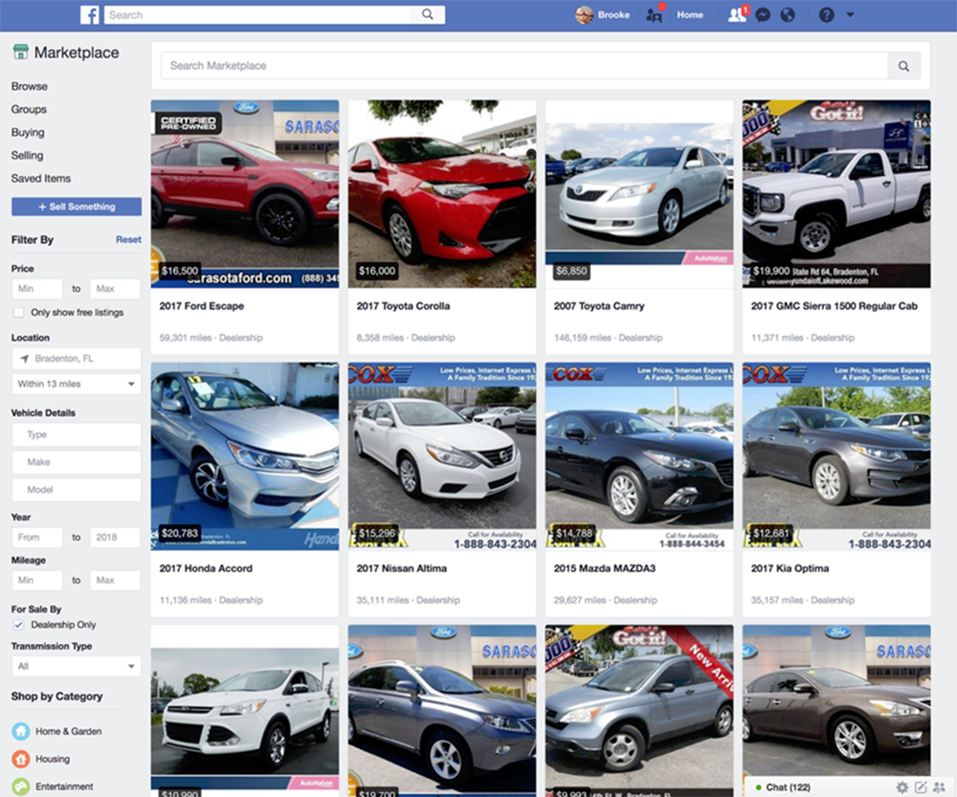Reset the filters
Viewport: 957px width, 797px height.
pos(128,240)
